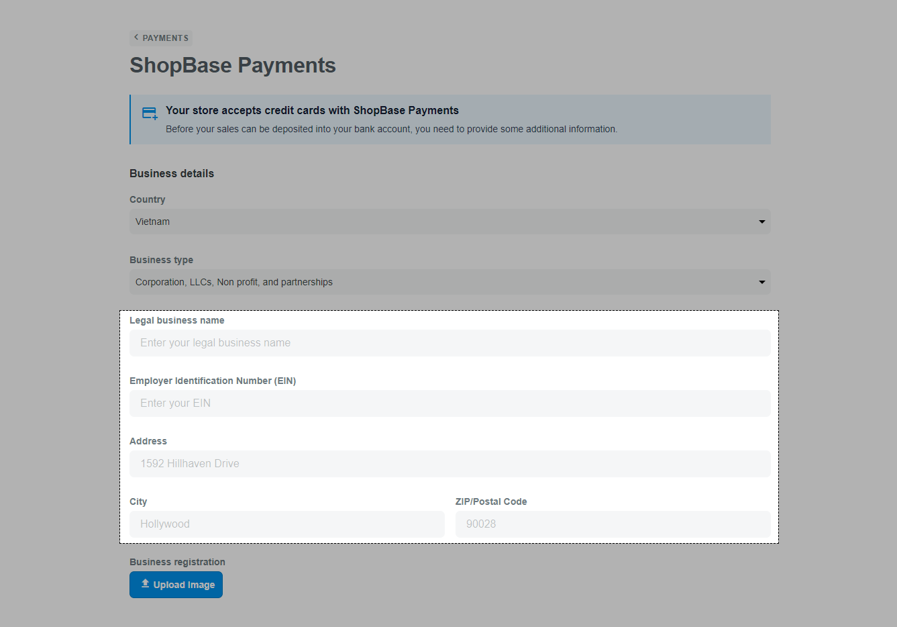Click the upload arrow icon on Upload Image
897x627 pixels.
coord(145,584)
